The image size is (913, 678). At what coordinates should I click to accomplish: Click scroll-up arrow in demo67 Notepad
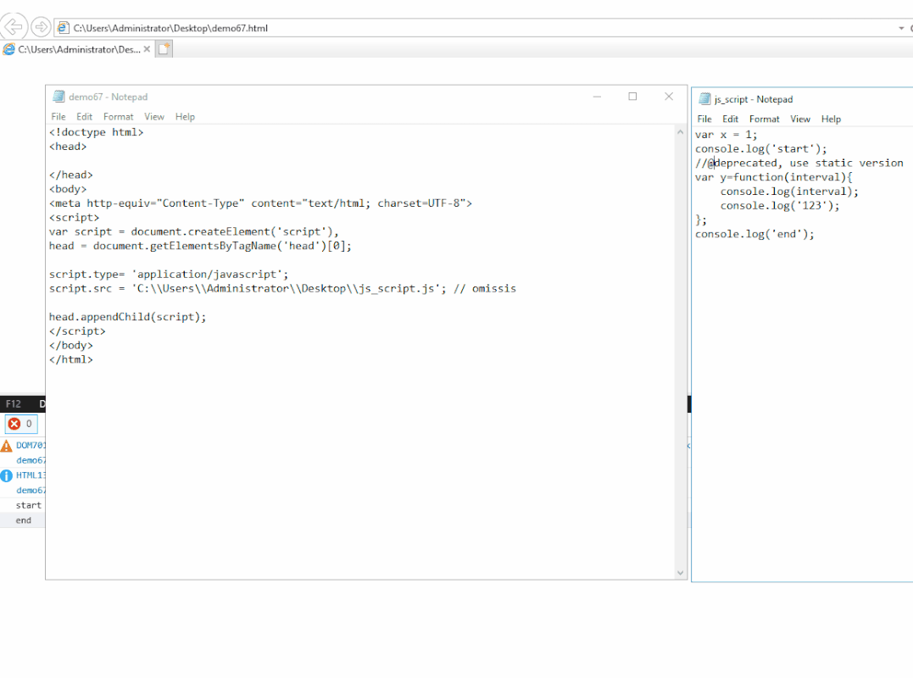[680, 133]
